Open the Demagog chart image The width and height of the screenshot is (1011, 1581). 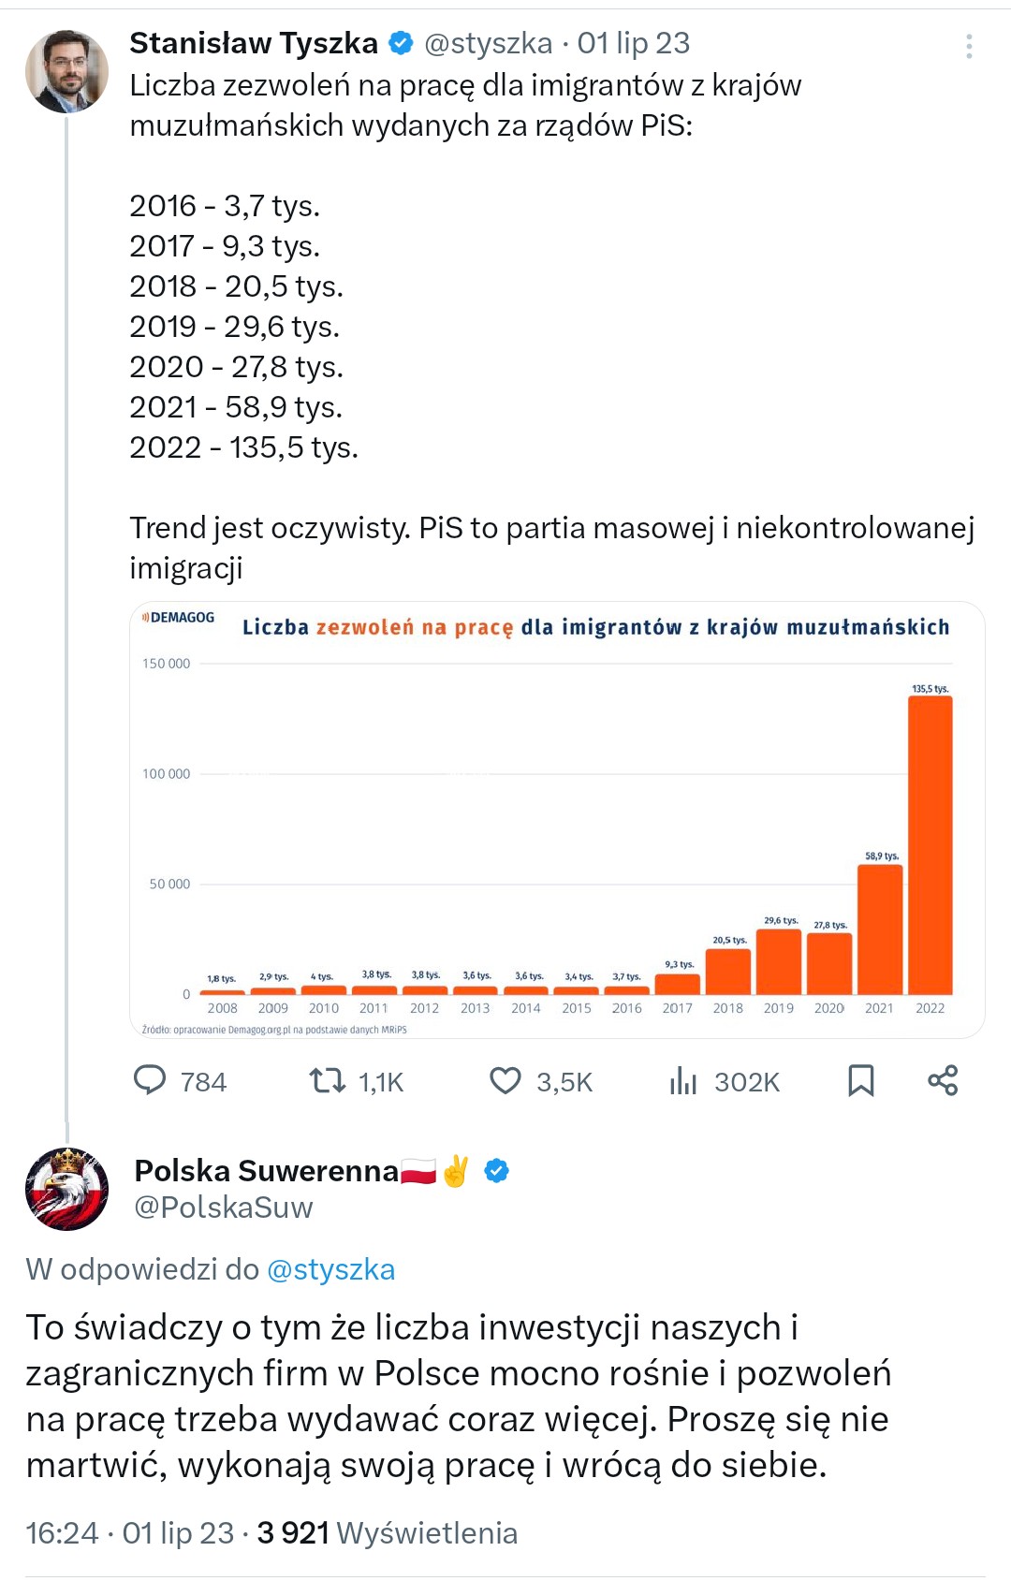click(557, 819)
